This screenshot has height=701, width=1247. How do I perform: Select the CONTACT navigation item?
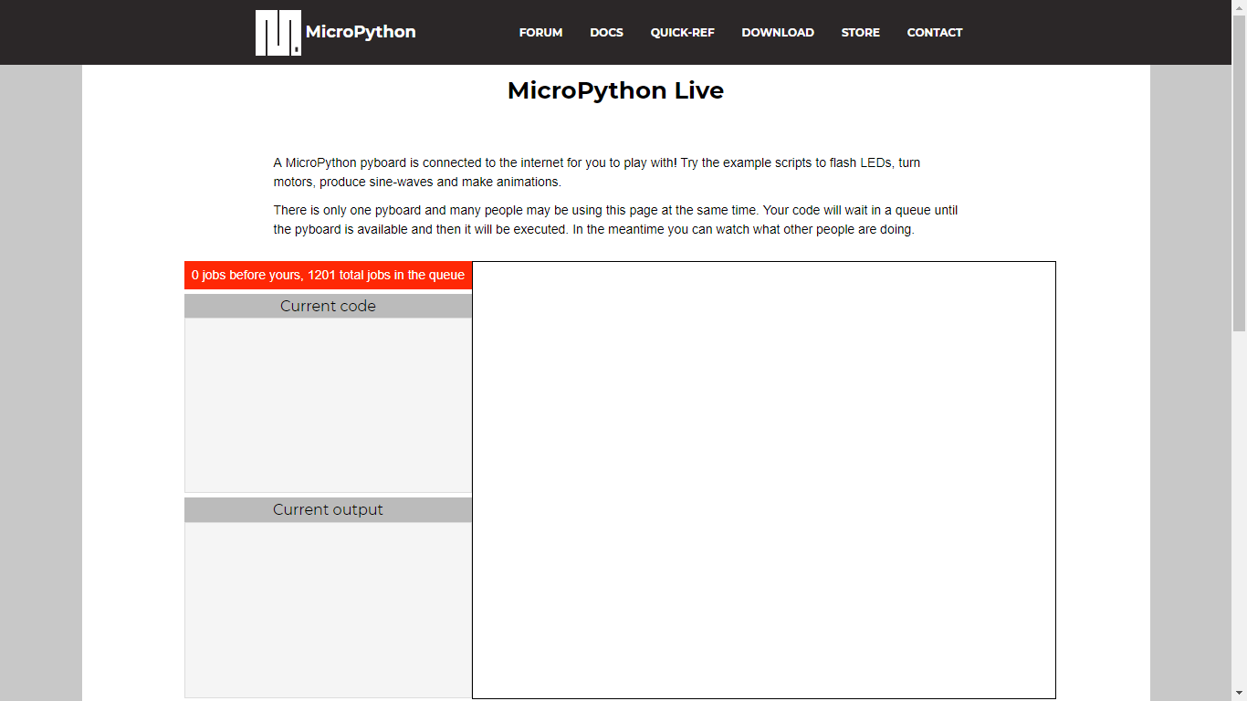(x=935, y=33)
